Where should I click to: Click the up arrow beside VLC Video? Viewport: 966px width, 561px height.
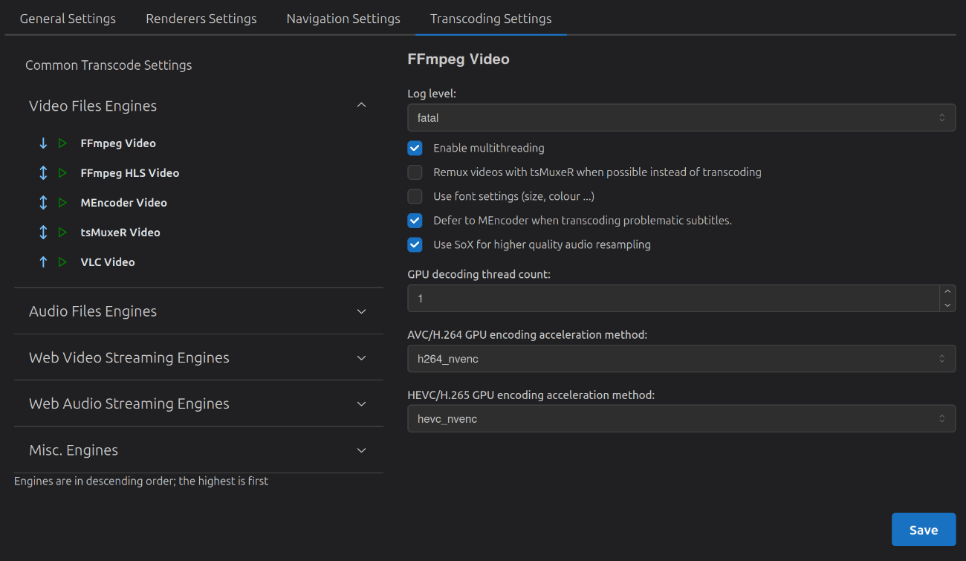(43, 262)
